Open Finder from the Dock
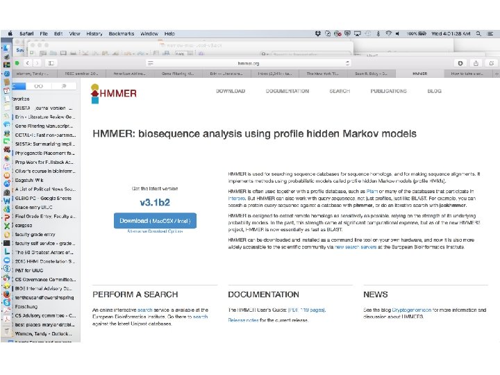Viewport: 500px width, 375px height. (6, 48)
